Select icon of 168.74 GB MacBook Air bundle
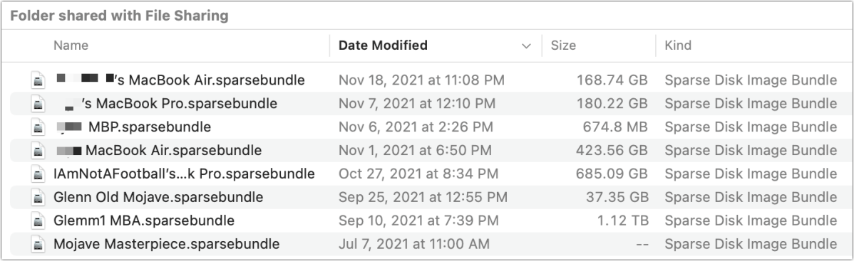This screenshot has width=854, height=261. coord(38,80)
